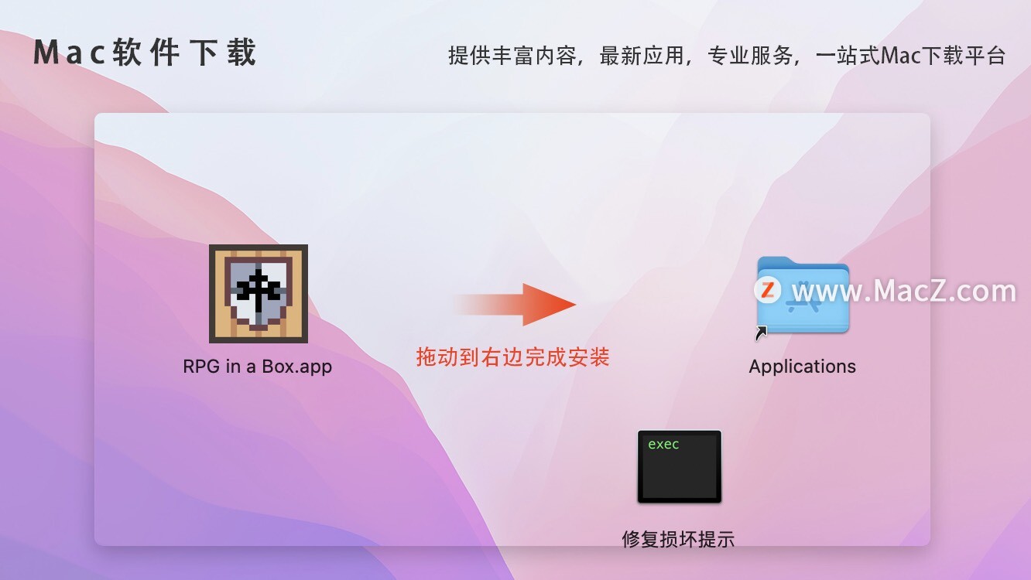Viewport: 1031px width, 580px height.
Task: Click the round MacZ Z logo
Action: [767, 290]
